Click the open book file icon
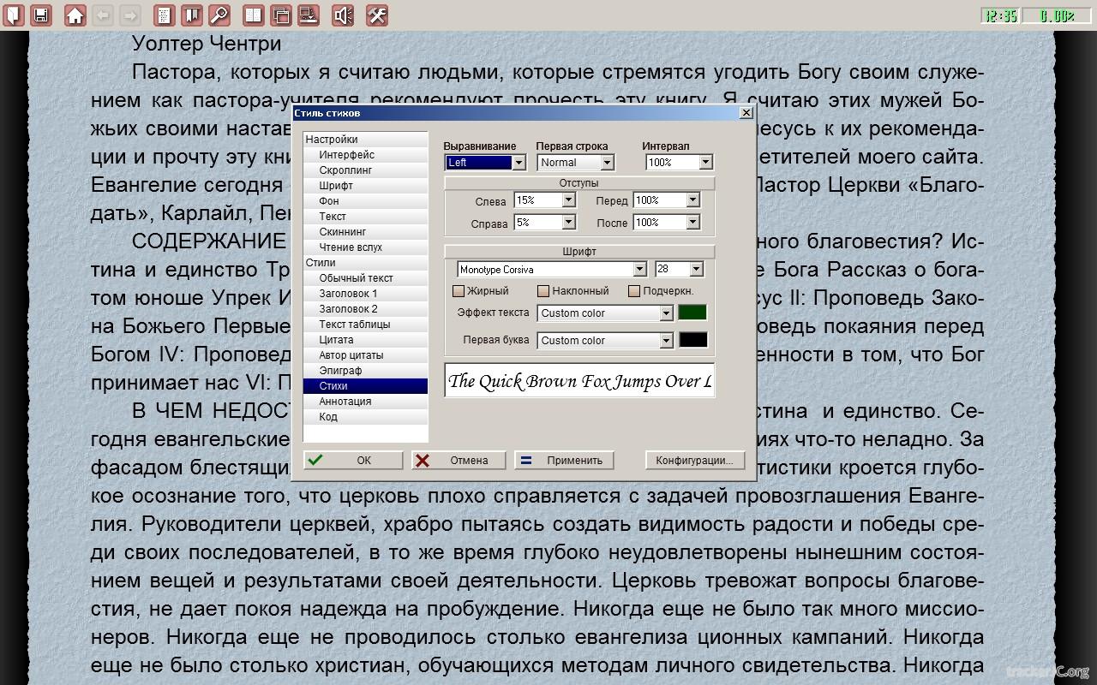The width and height of the screenshot is (1097, 685). 13,15
